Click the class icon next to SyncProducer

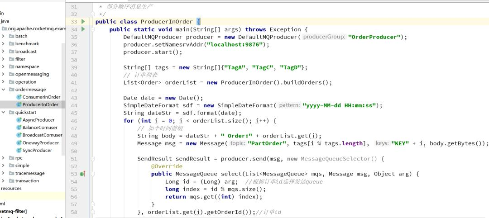(x=19, y=151)
